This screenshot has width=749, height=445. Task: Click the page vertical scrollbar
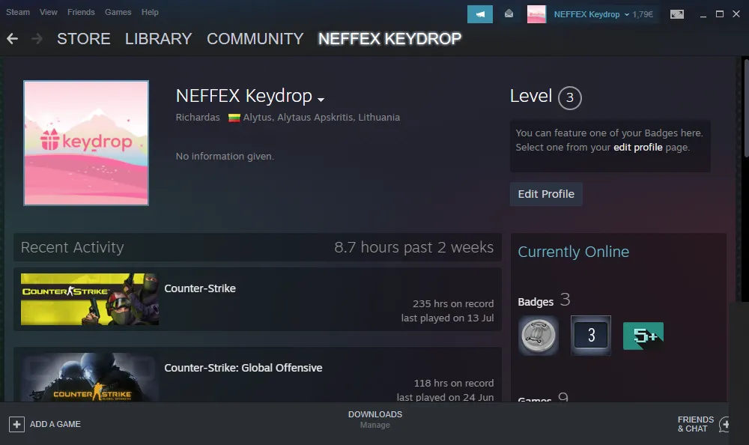point(745,108)
